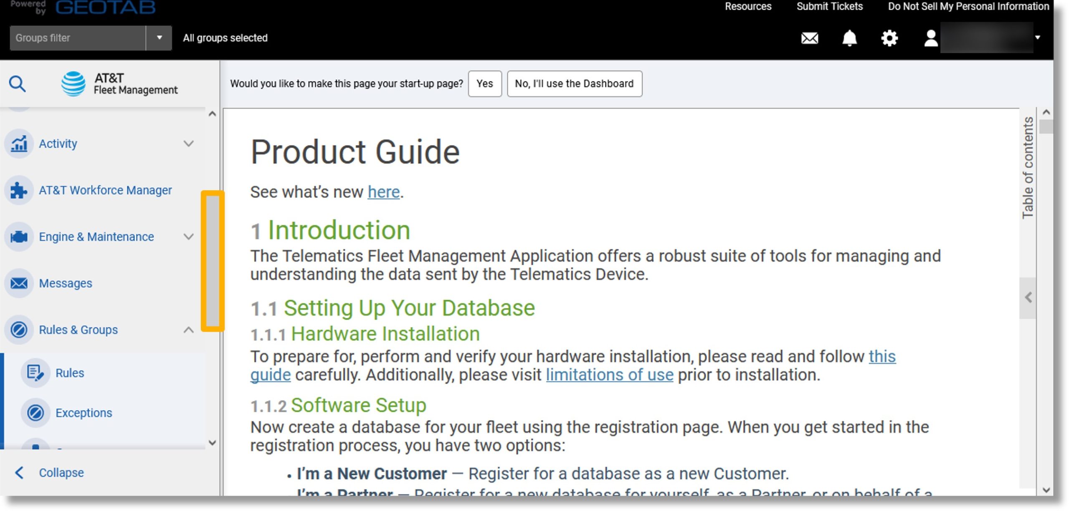Click the search magnifier icon

[18, 84]
